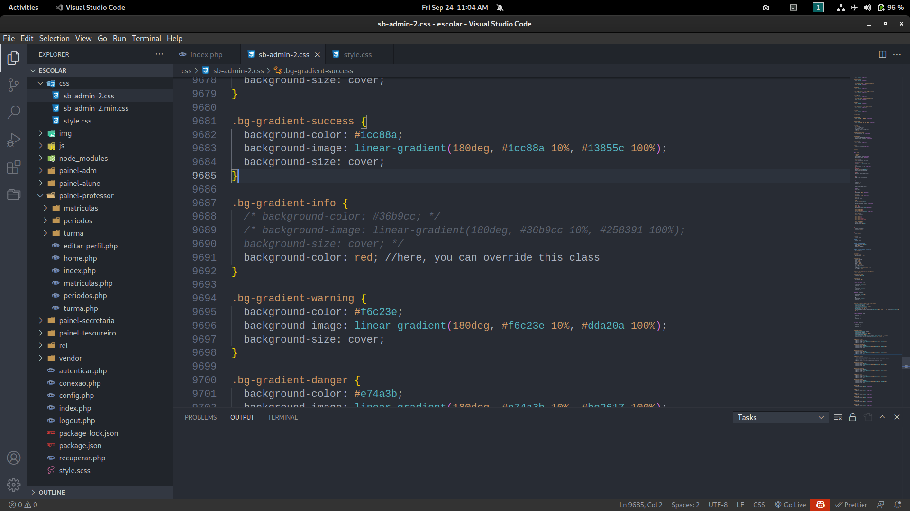
Task: Toggle output auto-scroll lock
Action: tap(853, 417)
